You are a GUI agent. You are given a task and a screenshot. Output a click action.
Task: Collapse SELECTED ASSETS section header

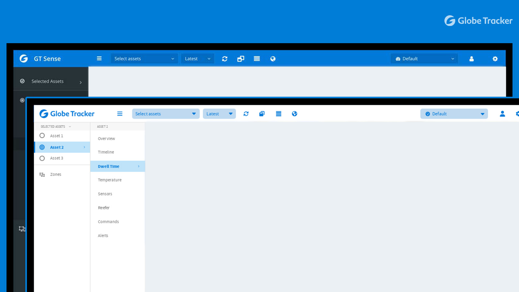[x=56, y=127]
